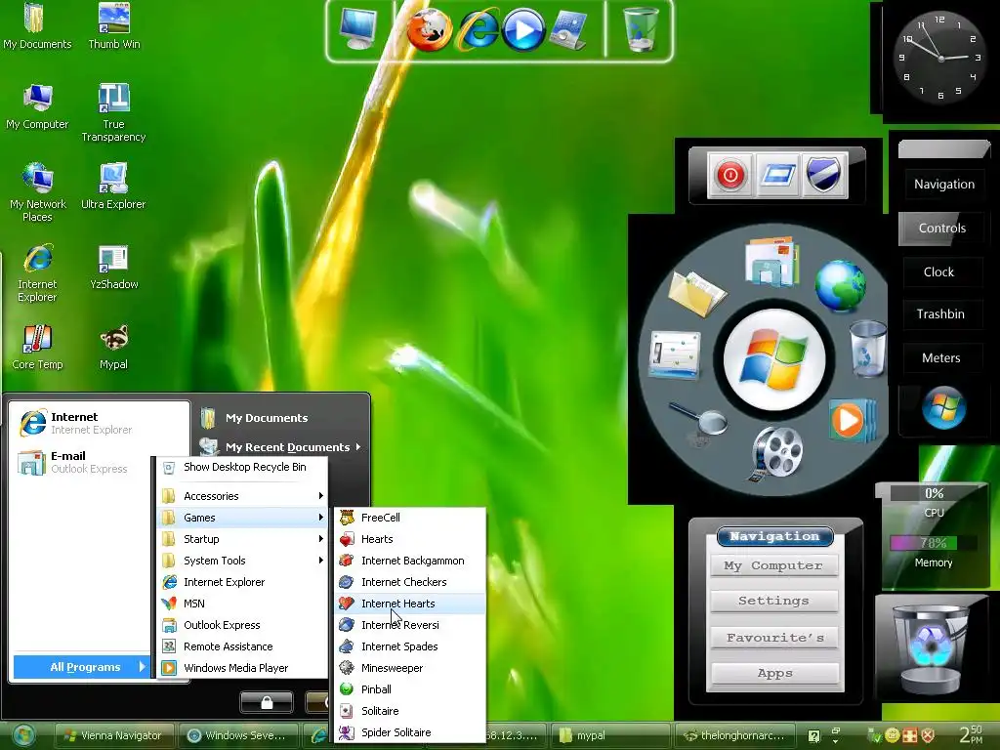Click Settings in Navigation widget
This screenshot has width=1000, height=750.
click(773, 601)
